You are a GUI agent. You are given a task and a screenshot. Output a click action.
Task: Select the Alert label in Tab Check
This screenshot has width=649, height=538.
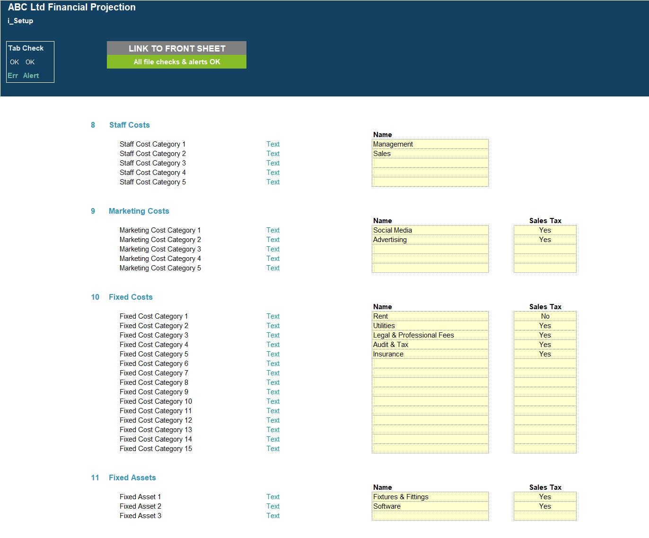(31, 76)
